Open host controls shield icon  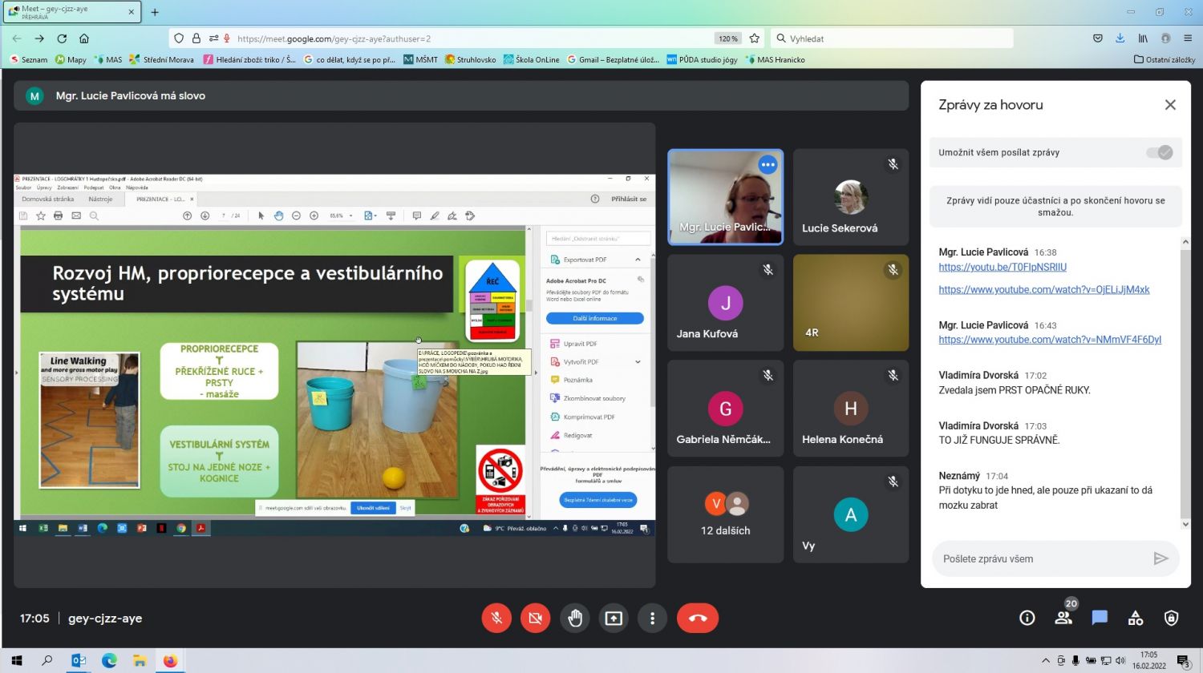tap(1171, 618)
